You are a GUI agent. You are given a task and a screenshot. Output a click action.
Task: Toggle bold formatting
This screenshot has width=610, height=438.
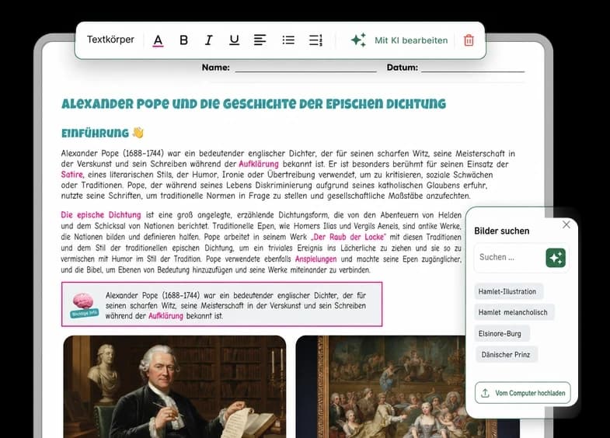coord(183,40)
